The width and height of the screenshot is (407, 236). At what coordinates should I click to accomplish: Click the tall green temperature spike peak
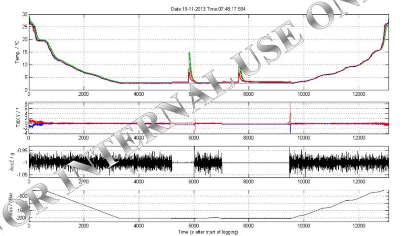click(190, 53)
